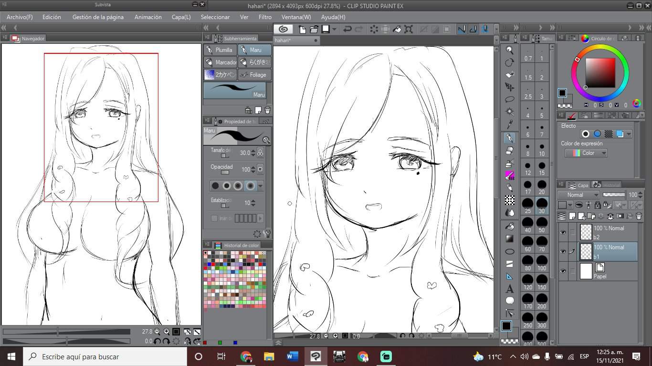
Task: Toggle lock layer icon
Action: [x=597, y=205]
